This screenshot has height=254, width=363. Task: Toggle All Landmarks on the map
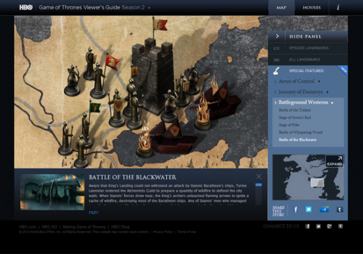(x=308, y=60)
